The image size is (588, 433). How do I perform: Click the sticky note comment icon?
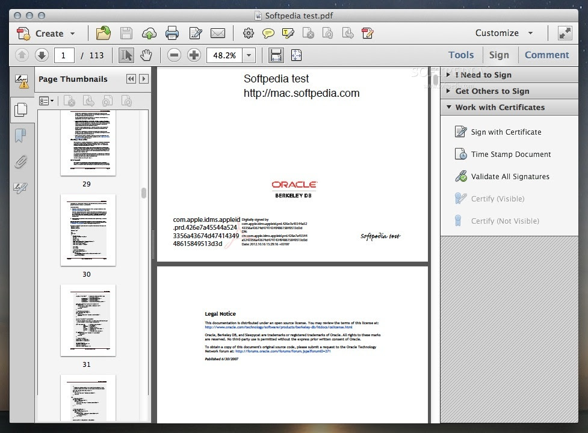(268, 33)
